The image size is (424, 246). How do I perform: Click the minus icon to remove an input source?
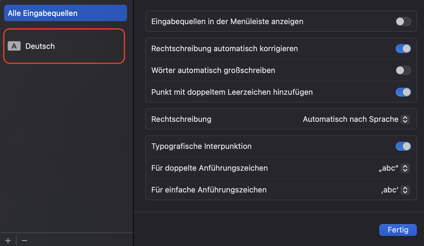tap(24, 240)
